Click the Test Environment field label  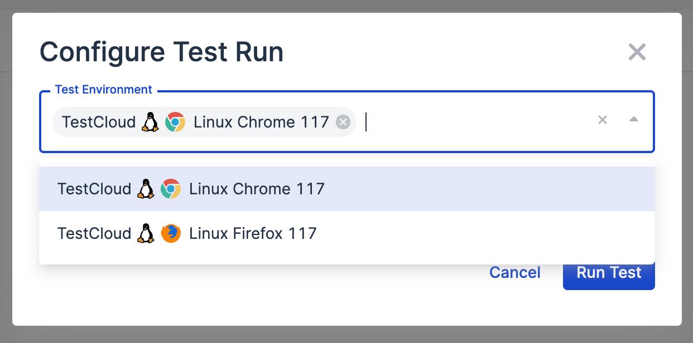coord(103,89)
